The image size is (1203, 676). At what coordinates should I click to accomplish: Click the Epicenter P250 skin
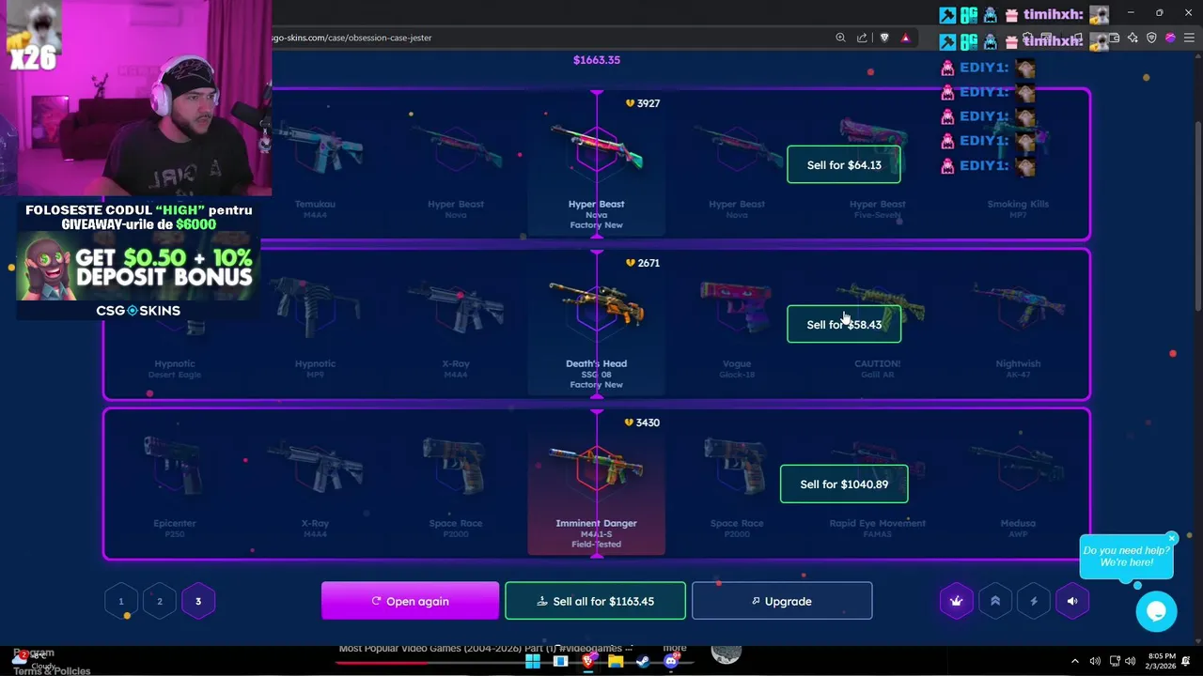point(175,484)
